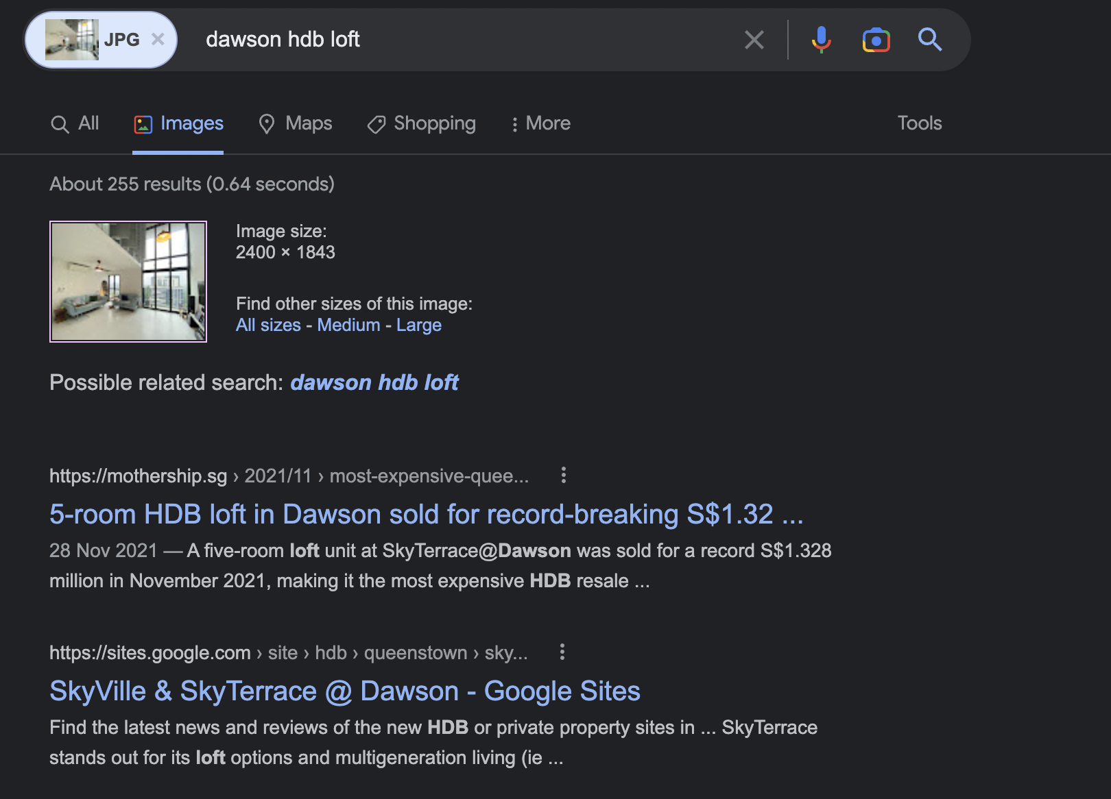Click the sites.google.com URL breadcrumb
The width and height of the screenshot is (1111, 799).
coord(289,652)
